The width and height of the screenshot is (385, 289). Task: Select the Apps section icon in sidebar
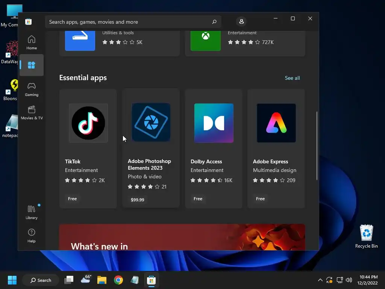(32, 65)
